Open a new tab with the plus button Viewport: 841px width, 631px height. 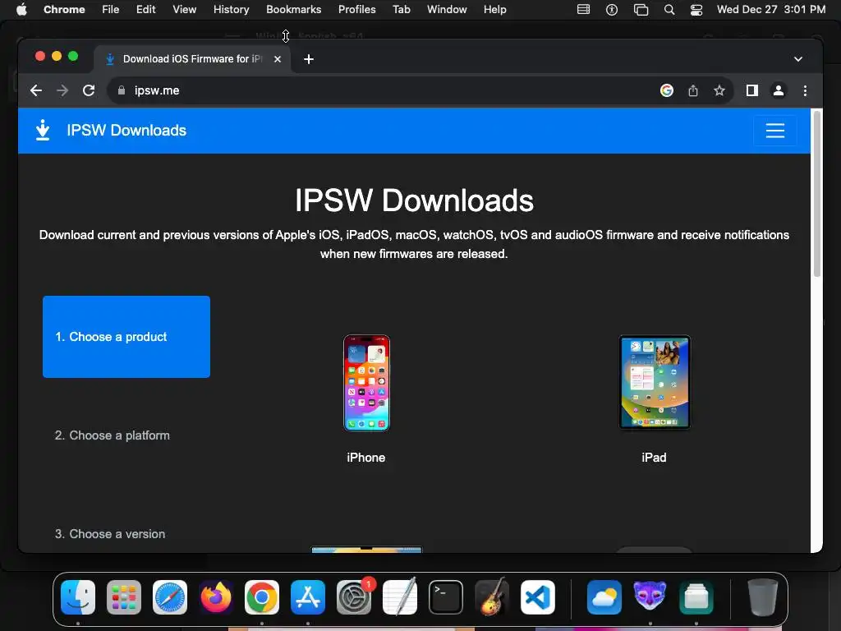309,59
